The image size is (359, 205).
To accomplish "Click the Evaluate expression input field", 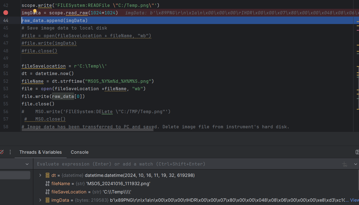I will pos(166,164).
